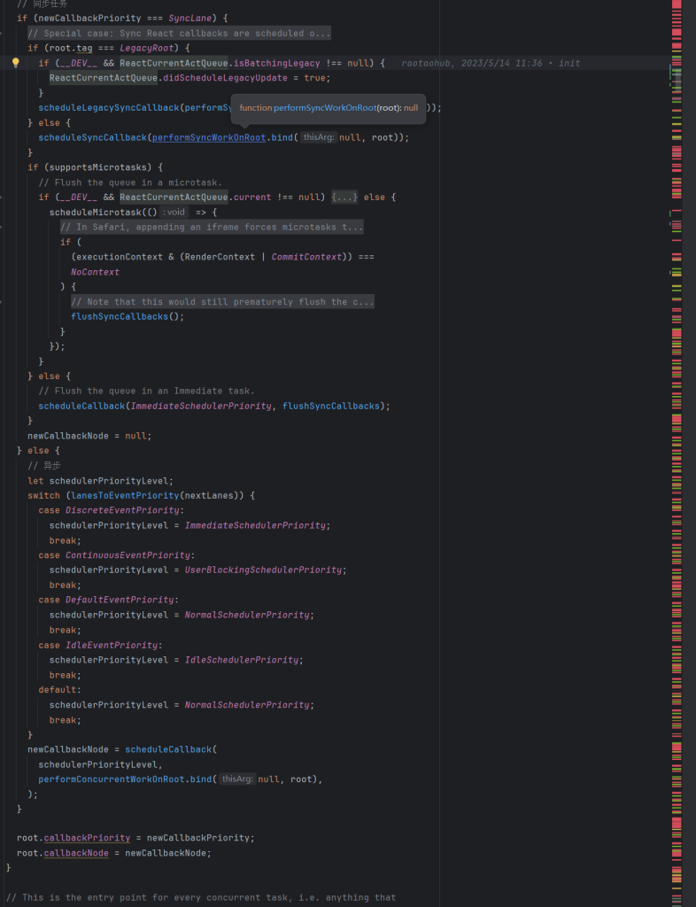Click the ImmediateSchedulerPriority argument in the scheduleCallback call

tap(201, 406)
